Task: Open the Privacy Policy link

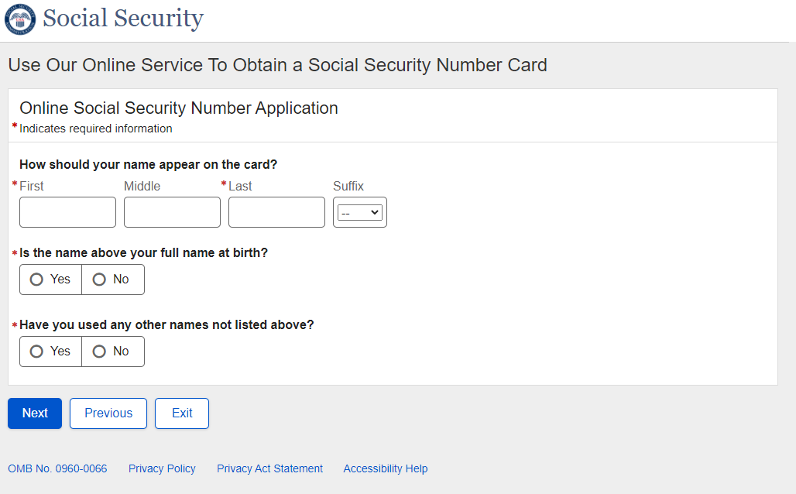Action: 162,468
